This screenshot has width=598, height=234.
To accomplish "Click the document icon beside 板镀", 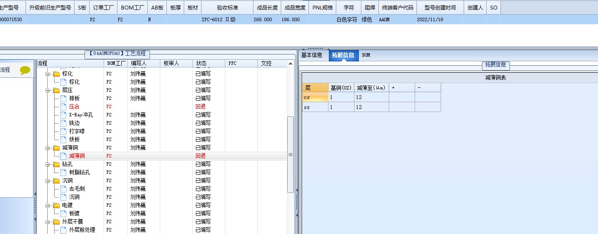I will [x=63, y=214].
